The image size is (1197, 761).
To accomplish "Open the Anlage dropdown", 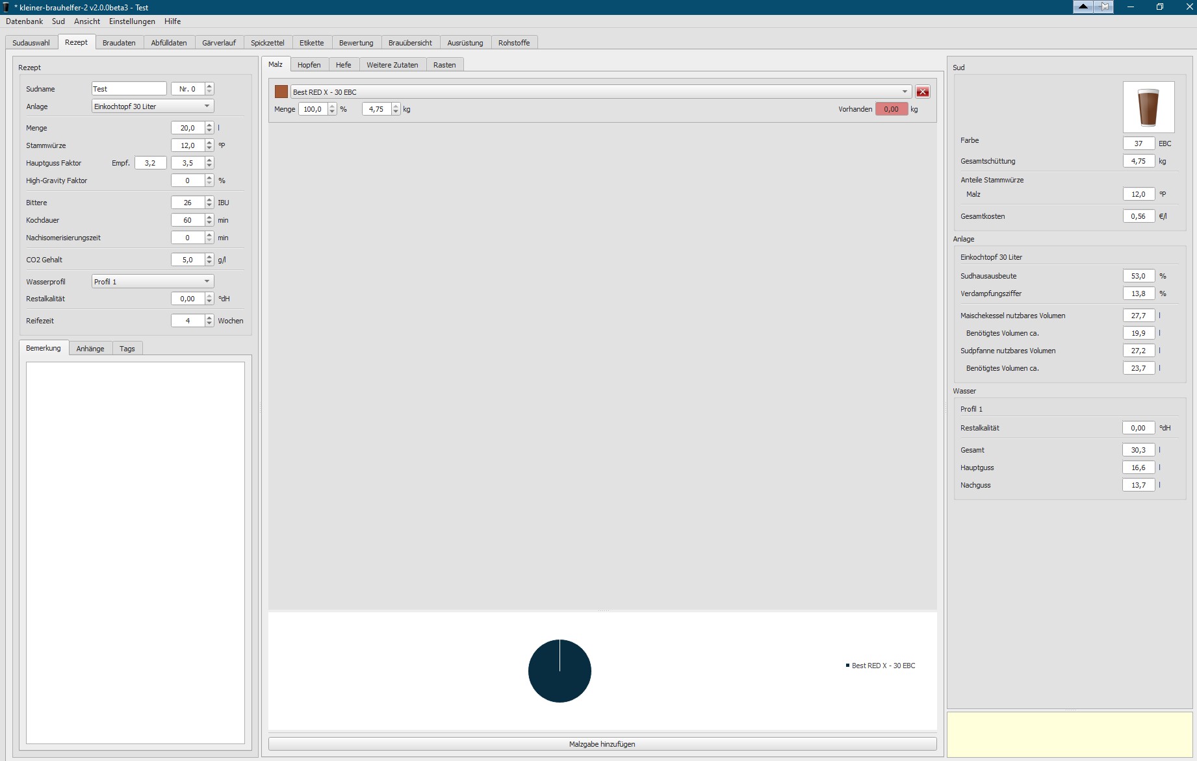I will (x=153, y=106).
